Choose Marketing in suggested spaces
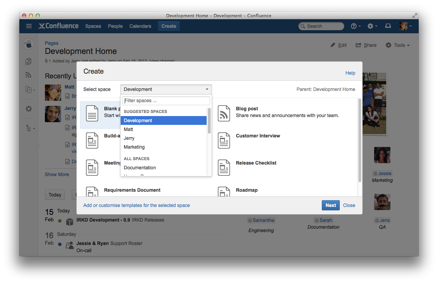 (164, 147)
